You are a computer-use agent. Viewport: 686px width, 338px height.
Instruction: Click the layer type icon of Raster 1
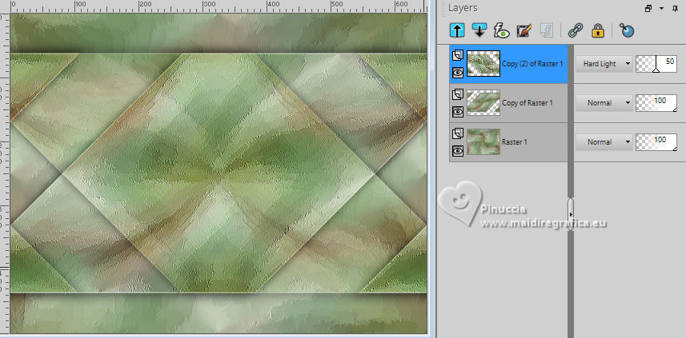[458, 133]
